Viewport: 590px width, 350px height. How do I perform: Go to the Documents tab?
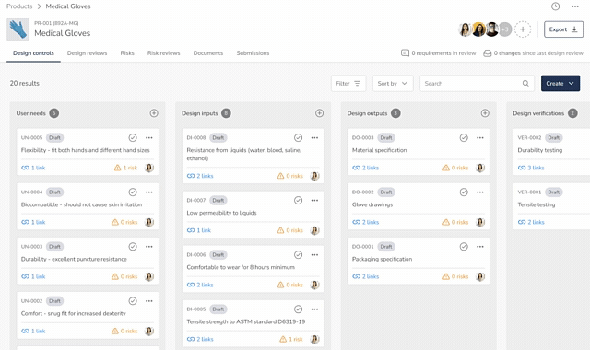click(208, 53)
